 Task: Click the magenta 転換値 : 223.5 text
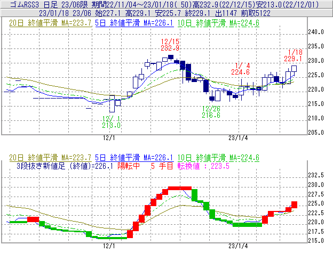(203, 166)
